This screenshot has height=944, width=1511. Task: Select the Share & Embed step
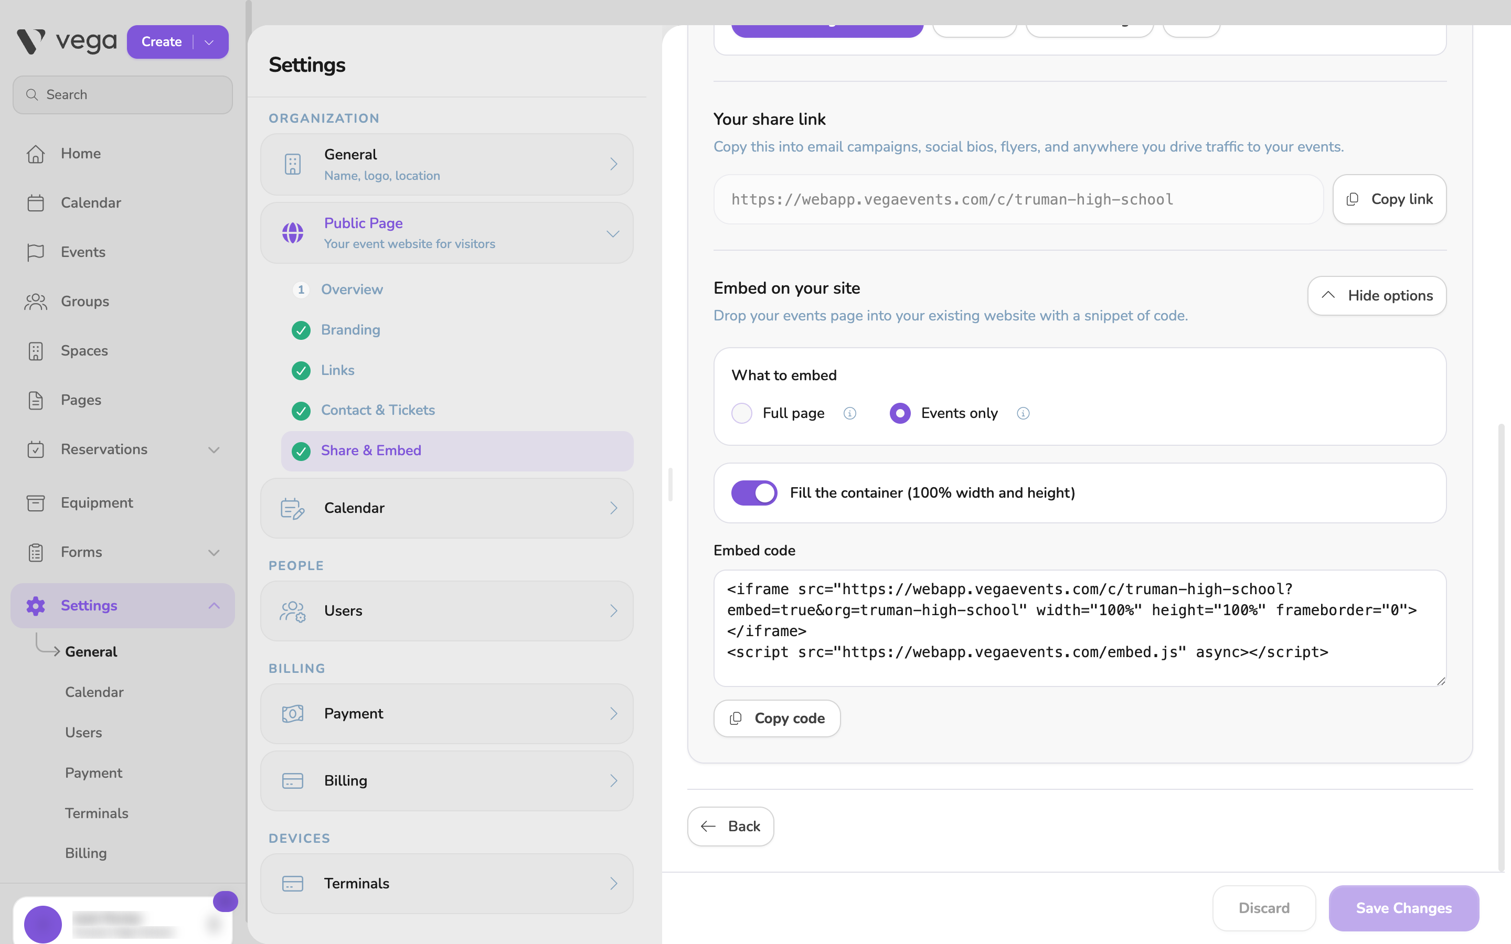[457, 451]
